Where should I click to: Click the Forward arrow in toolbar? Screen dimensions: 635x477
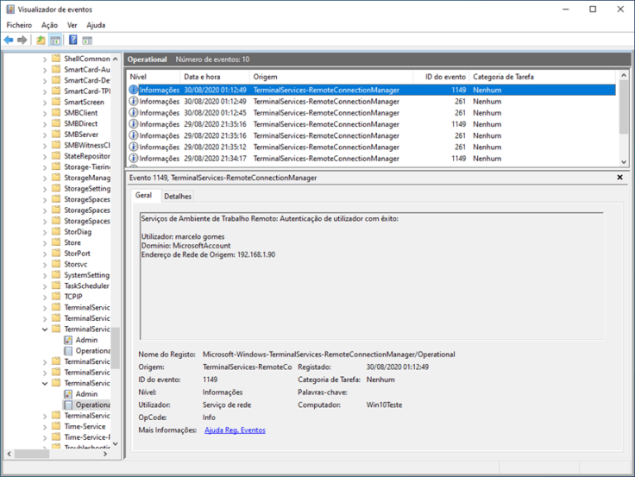click(22, 40)
